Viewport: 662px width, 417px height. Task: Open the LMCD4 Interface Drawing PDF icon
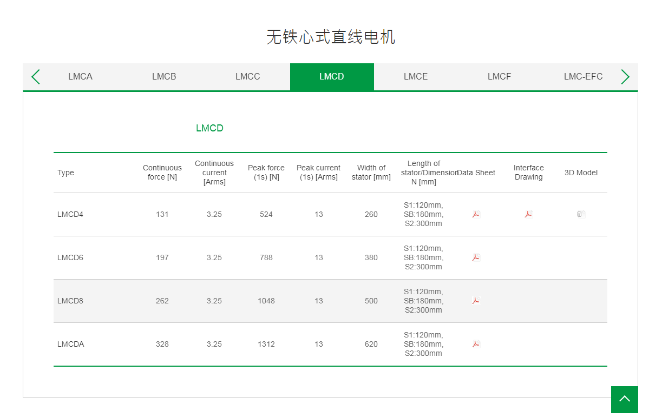click(x=528, y=214)
